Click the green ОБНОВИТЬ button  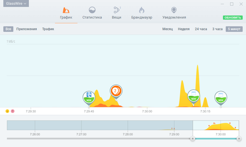[233, 17]
